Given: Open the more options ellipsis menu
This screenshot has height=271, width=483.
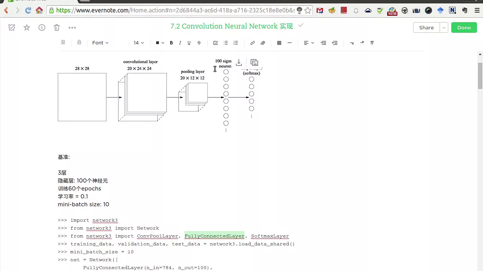Looking at the screenshot, I should pyautogui.click(x=72, y=27).
